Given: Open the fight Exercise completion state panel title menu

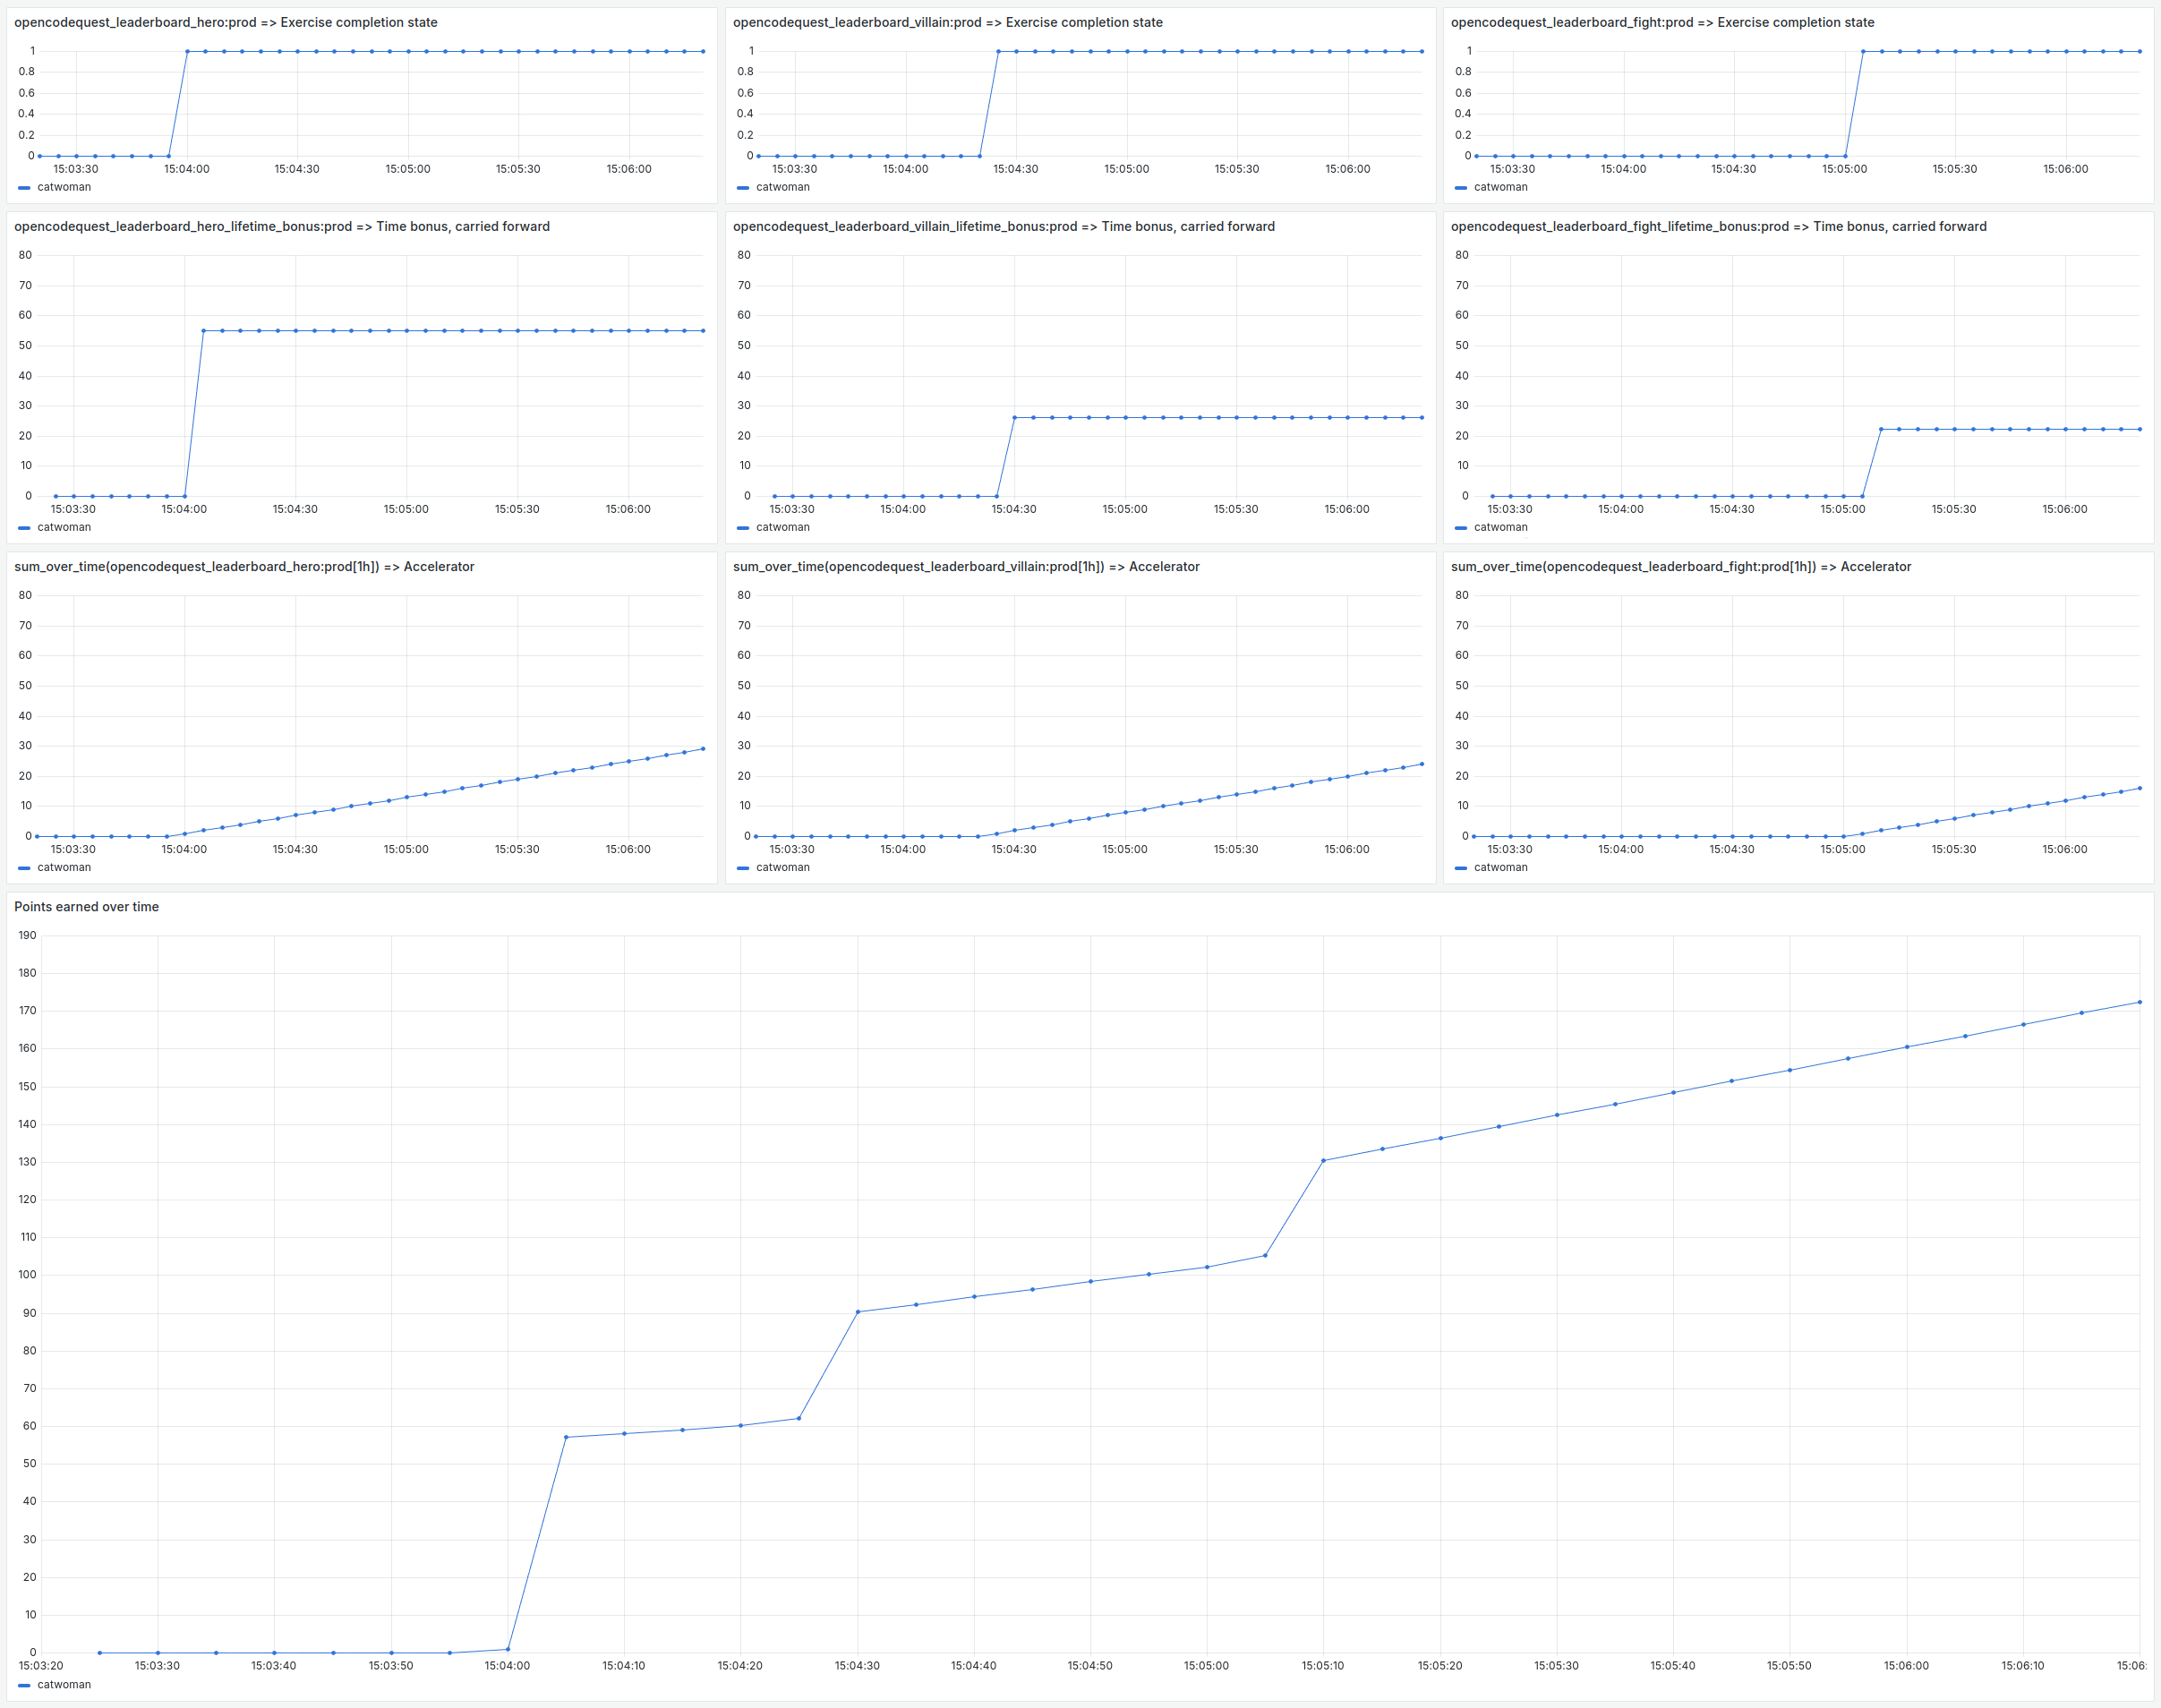Looking at the screenshot, I should point(1662,22).
